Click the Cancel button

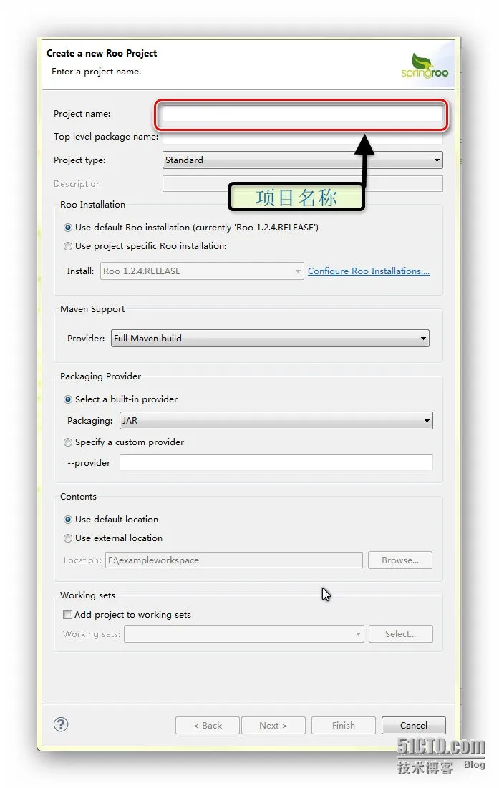[x=414, y=726]
